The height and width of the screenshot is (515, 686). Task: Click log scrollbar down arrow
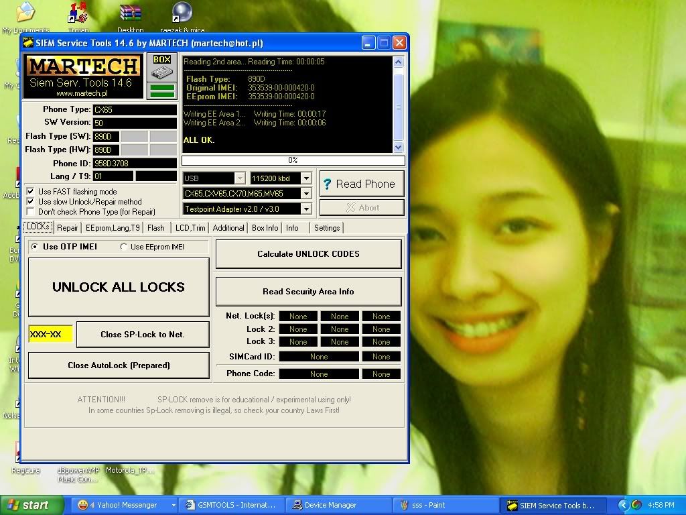click(398, 147)
